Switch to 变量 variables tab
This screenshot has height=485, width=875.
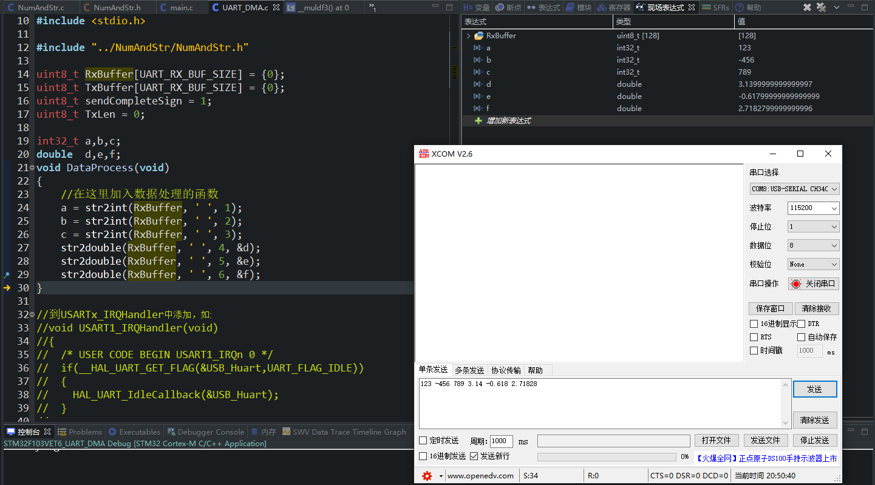[x=476, y=8]
